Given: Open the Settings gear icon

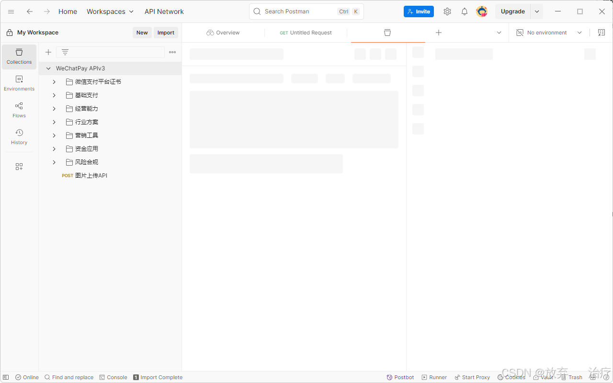Looking at the screenshot, I should pos(447,11).
